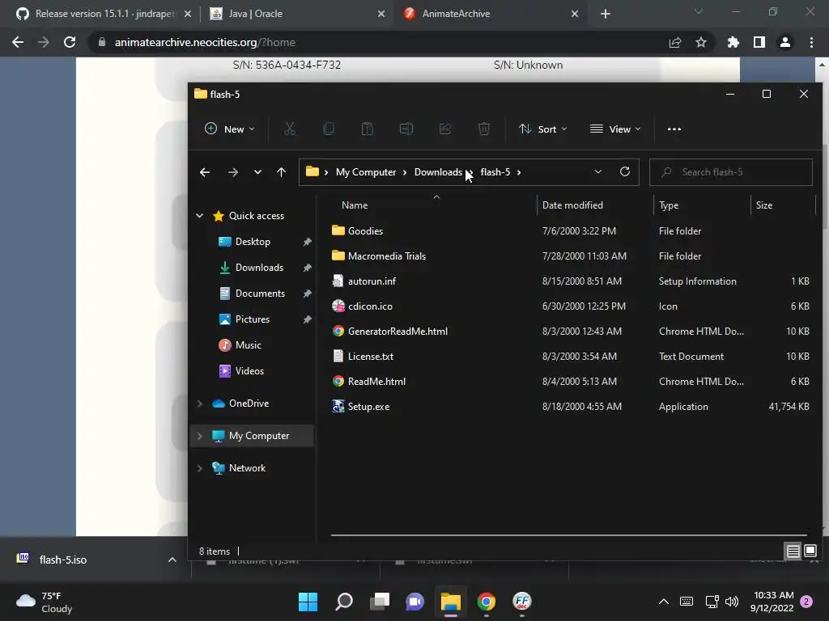Switch to Java | Oracle tab
Image resolution: width=829 pixels, height=621 pixels.
[297, 14]
